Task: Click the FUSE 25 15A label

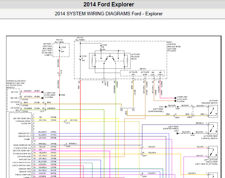Action: 104,47
